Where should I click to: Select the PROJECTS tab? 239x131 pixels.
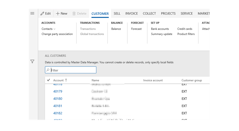[168, 13]
